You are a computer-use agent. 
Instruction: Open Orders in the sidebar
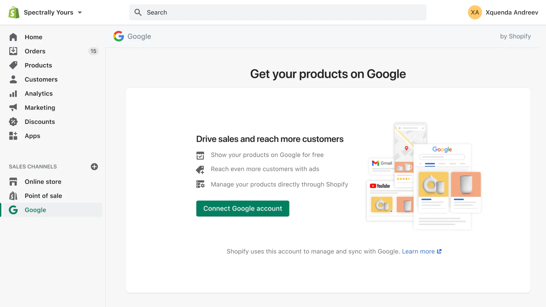pyautogui.click(x=35, y=51)
